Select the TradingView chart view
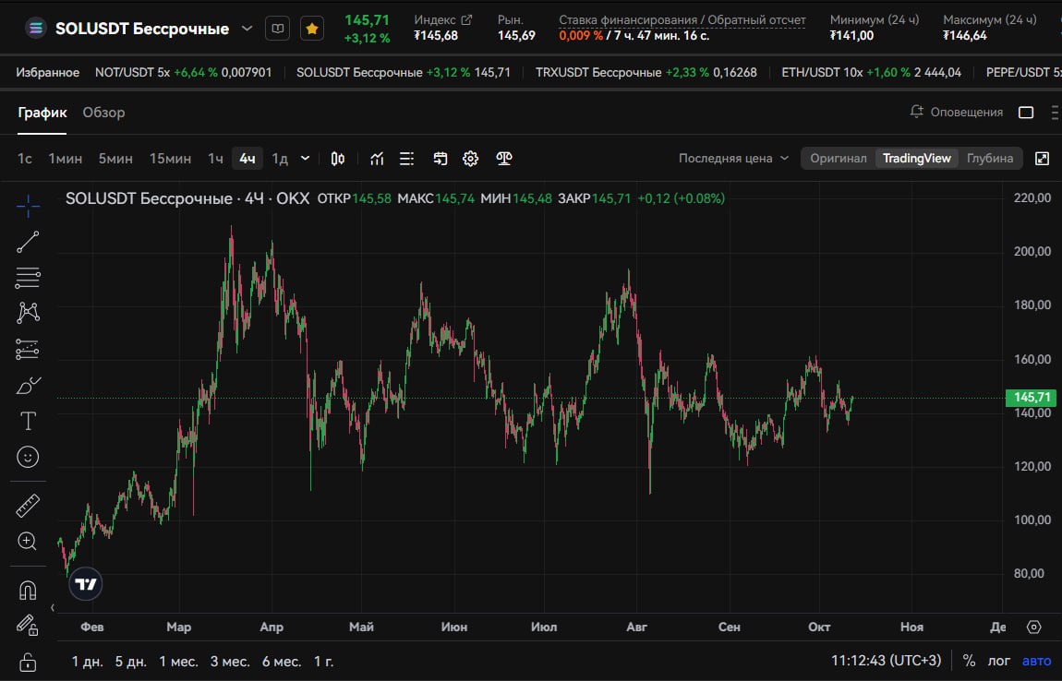 (x=917, y=159)
